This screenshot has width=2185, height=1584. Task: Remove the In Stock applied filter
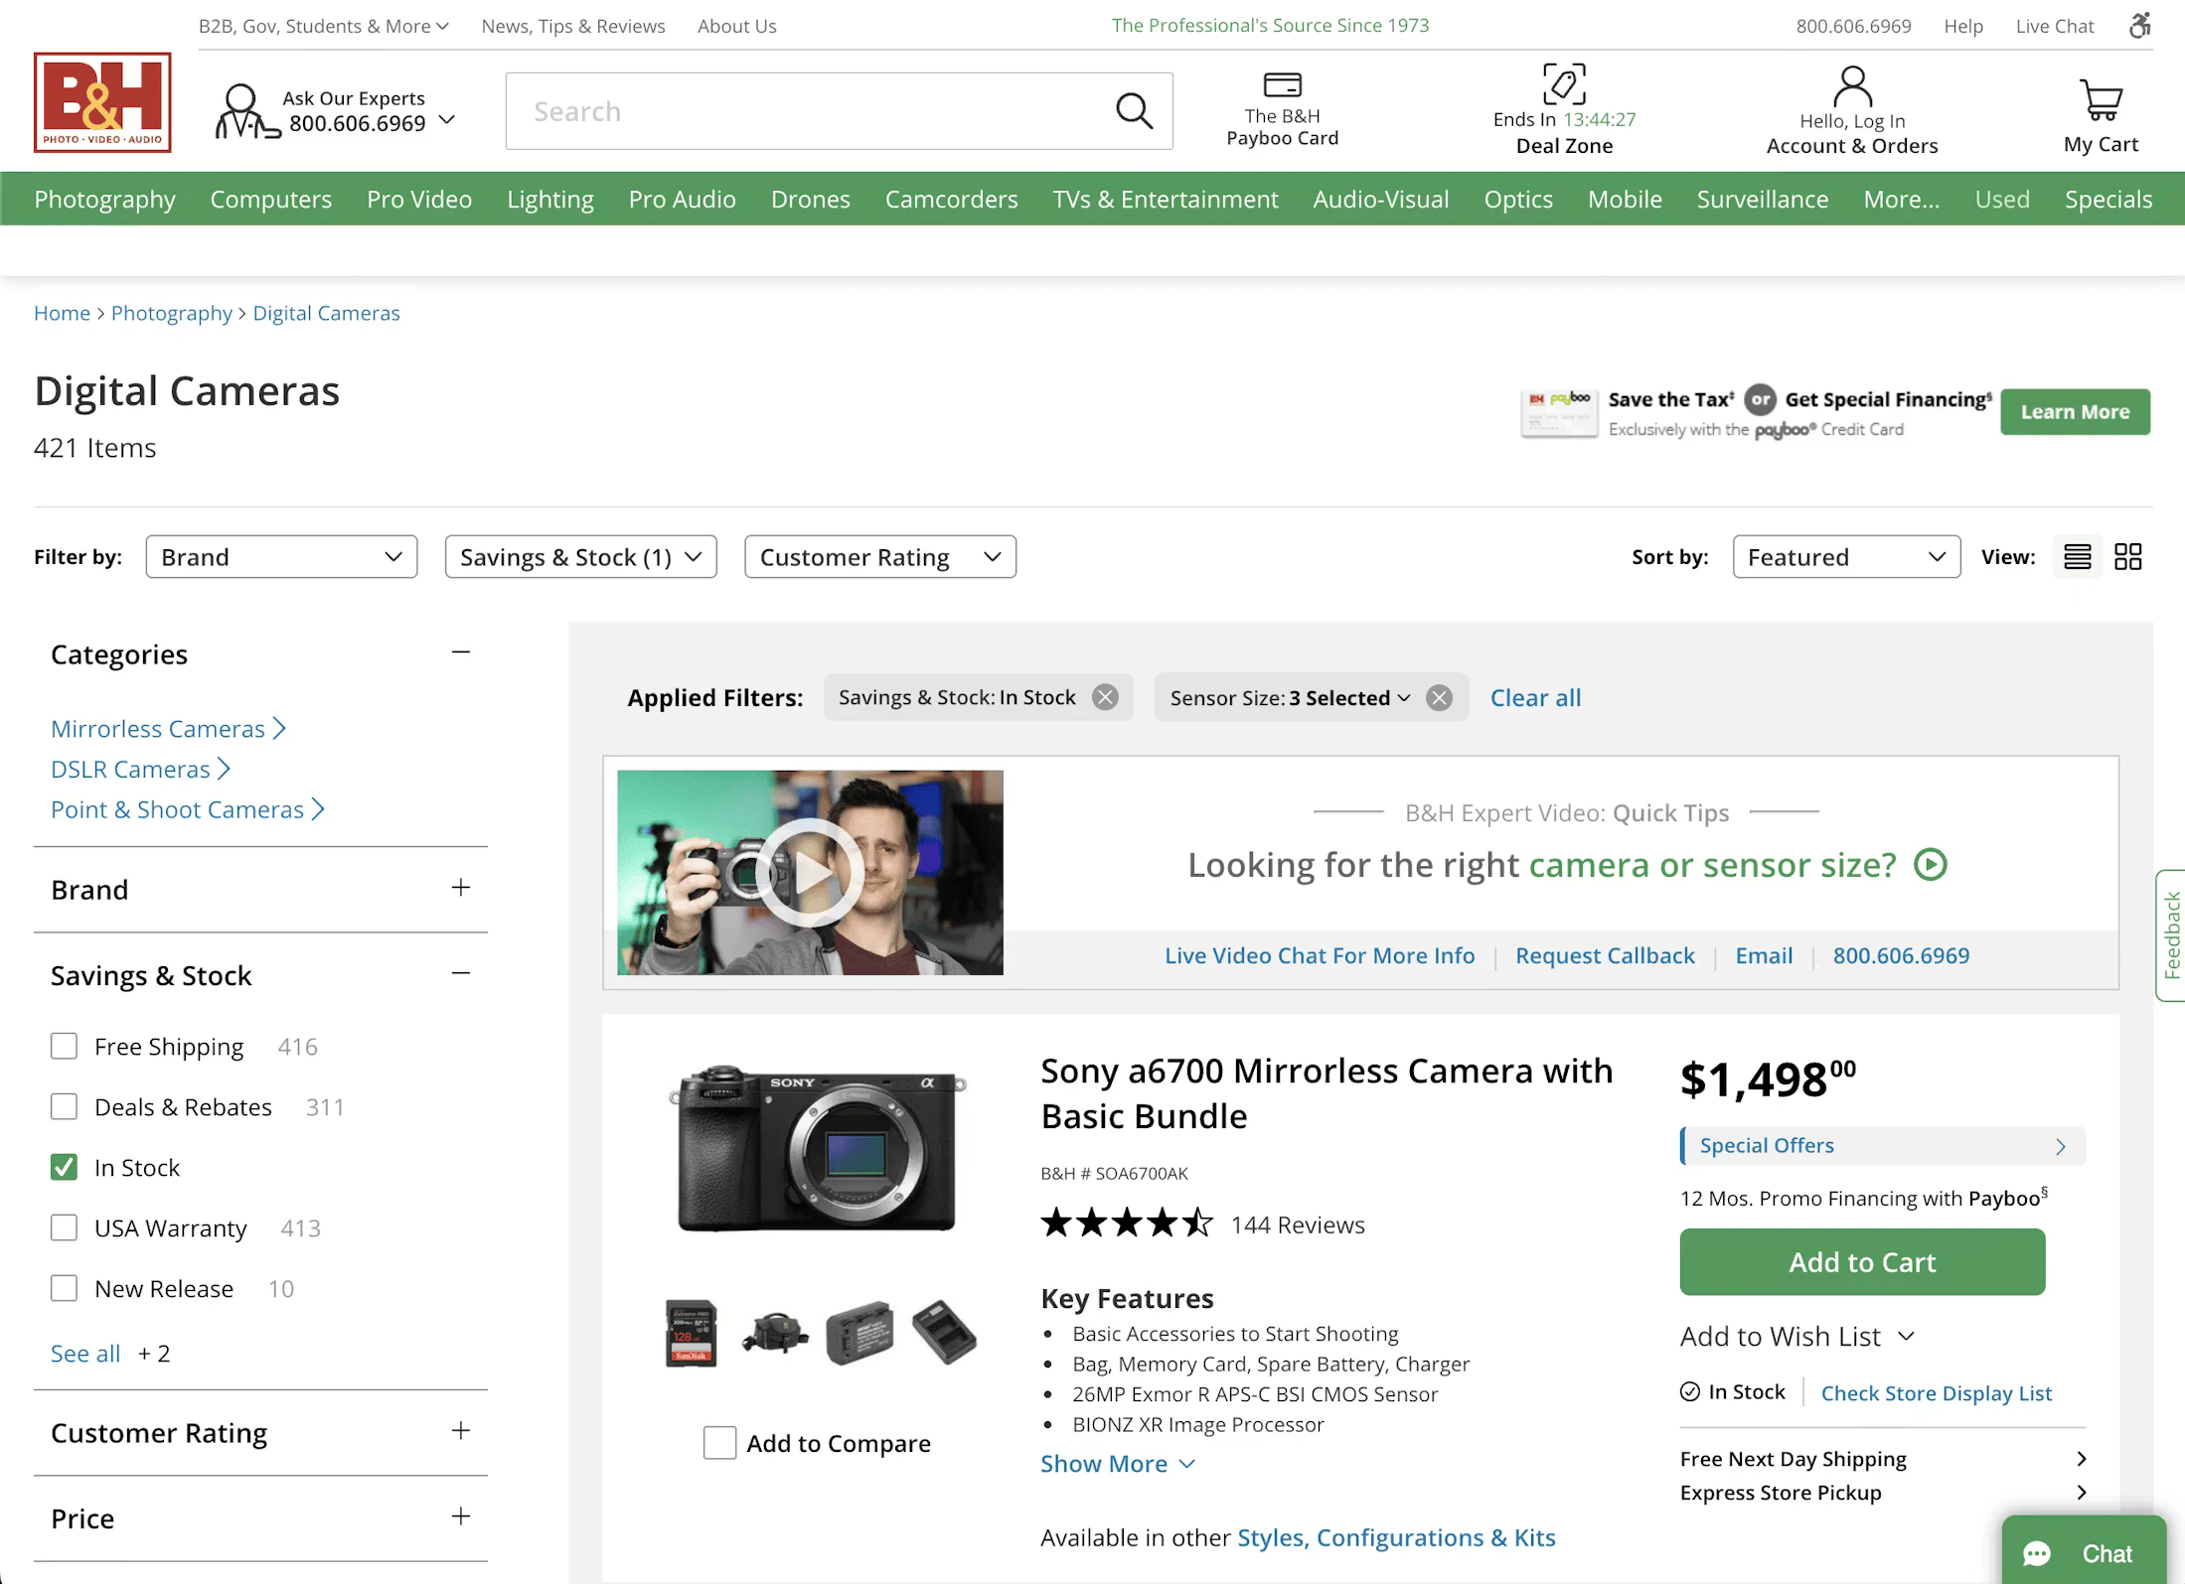click(x=1105, y=697)
